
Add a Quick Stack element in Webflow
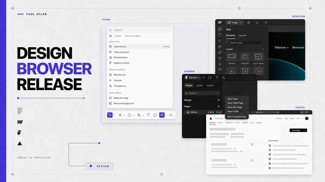pos(258,59)
